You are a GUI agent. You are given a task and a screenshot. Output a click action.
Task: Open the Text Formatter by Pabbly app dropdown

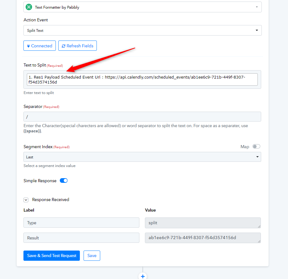[142, 7]
